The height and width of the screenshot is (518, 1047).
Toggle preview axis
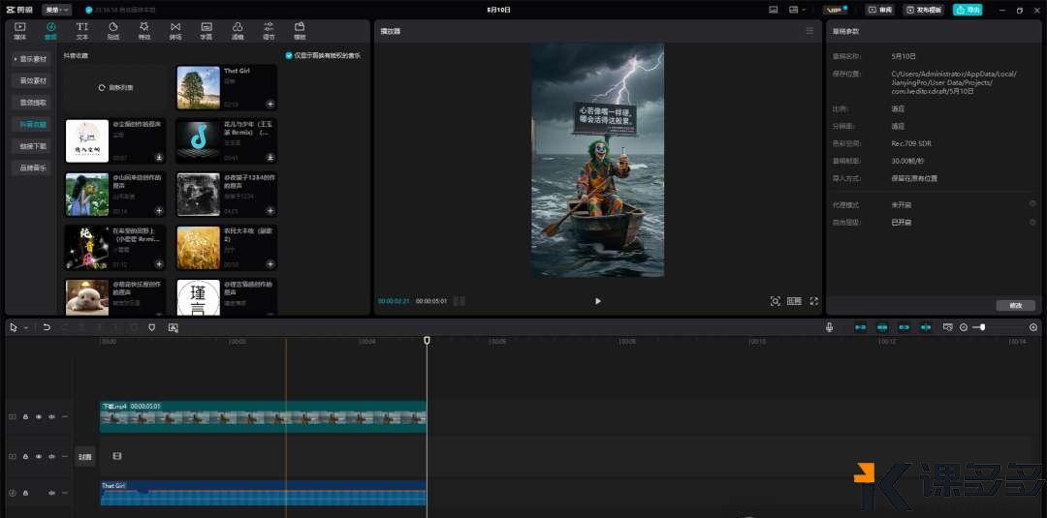pos(926,327)
